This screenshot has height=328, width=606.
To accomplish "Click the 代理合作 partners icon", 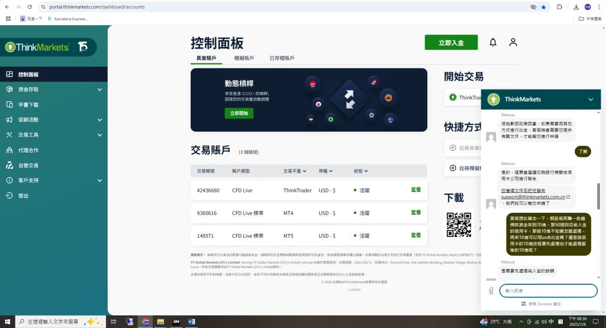I will pyautogui.click(x=9, y=150).
